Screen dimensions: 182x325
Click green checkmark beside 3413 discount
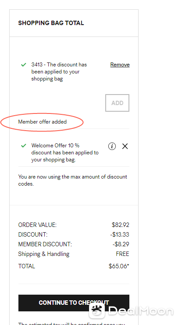pyautogui.click(x=24, y=65)
